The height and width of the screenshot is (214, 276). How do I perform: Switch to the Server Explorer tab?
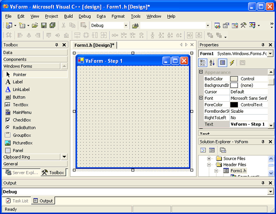point(22,173)
